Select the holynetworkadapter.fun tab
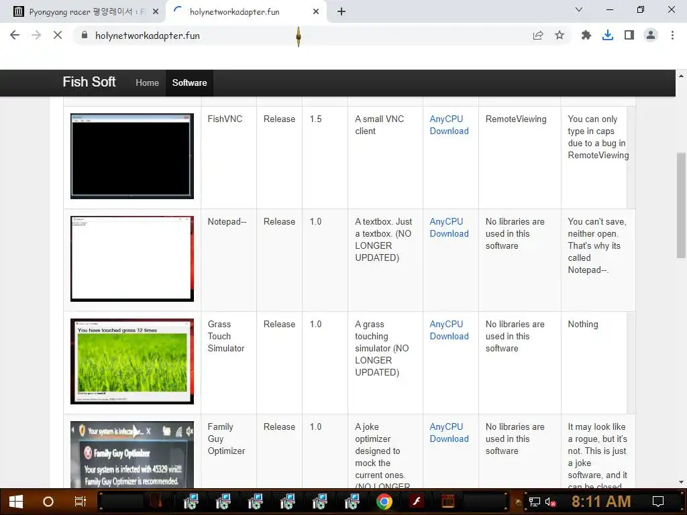This screenshot has height=515, width=687. point(246,12)
